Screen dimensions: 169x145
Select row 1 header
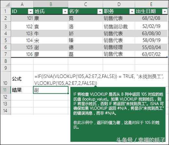point(6,11)
